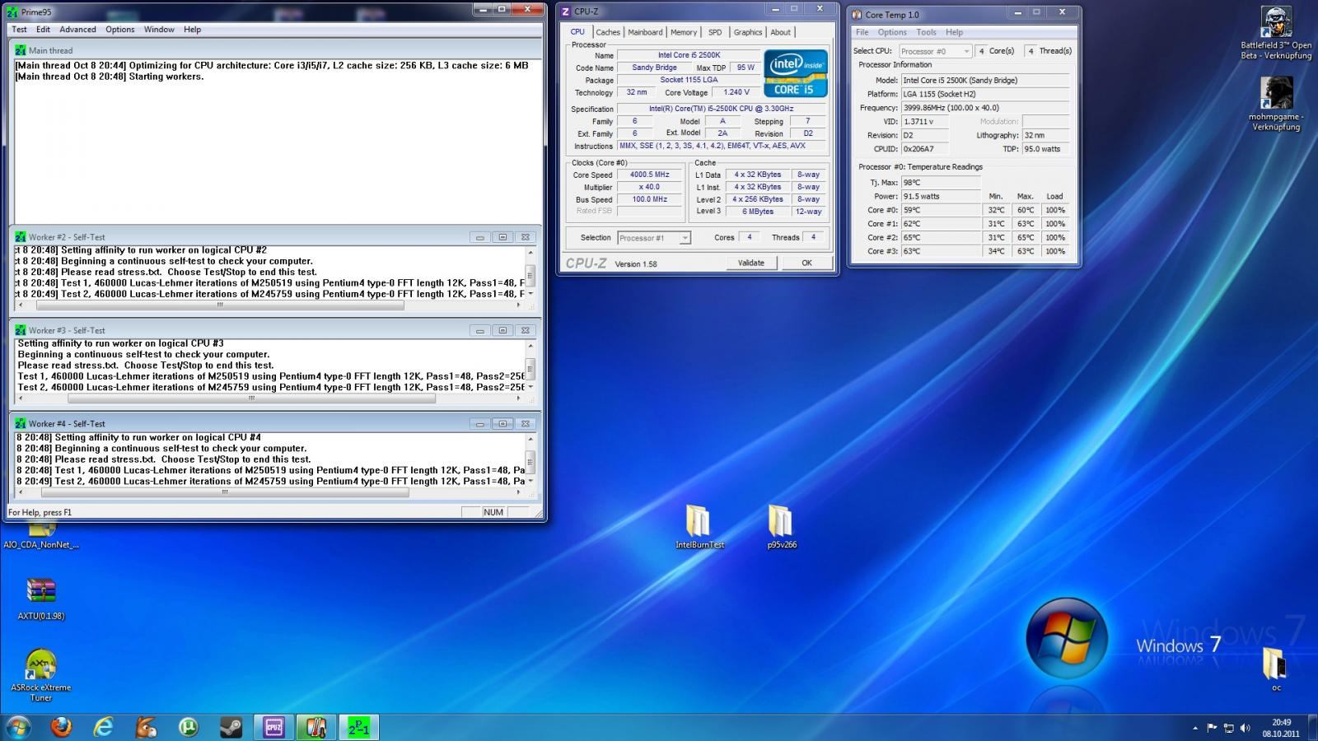The height and width of the screenshot is (741, 1318).
Task: Open the Firefox taskbar icon
Action: click(x=61, y=727)
